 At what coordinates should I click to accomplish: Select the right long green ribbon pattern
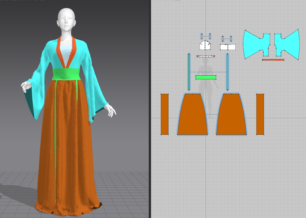[x=227, y=72]
